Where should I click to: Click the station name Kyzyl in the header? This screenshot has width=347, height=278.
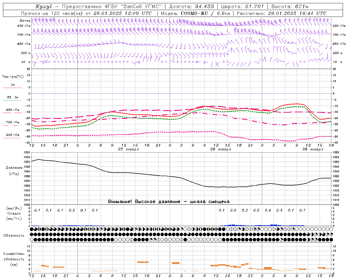(x=44, y=7)
